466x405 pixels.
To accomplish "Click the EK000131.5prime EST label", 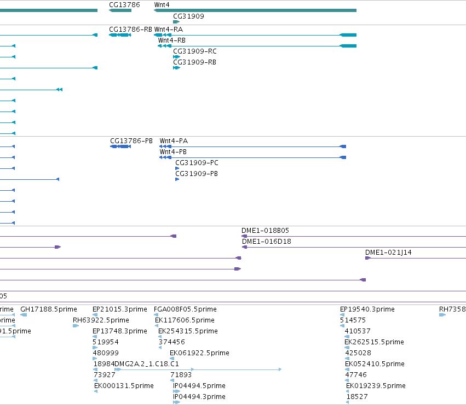I will click(124, 386).
